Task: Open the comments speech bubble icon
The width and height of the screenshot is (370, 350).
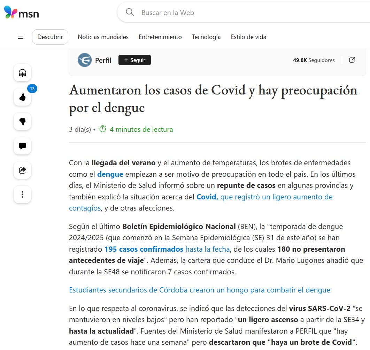Action: click(x=22, y=146)
